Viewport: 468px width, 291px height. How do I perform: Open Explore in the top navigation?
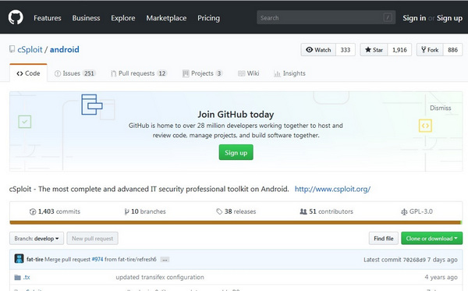tap(123, 18)
